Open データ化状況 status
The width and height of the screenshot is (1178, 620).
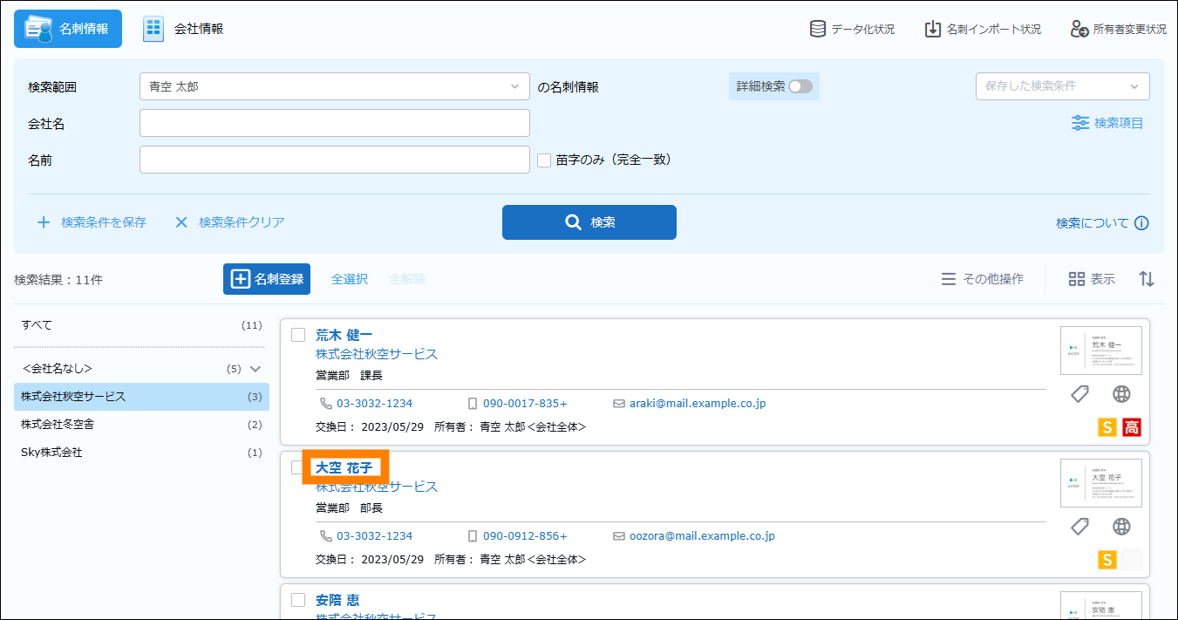click(x=852, y=29)
